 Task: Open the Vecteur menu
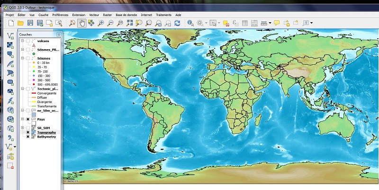pyautogui.click(x=95, y=15)
